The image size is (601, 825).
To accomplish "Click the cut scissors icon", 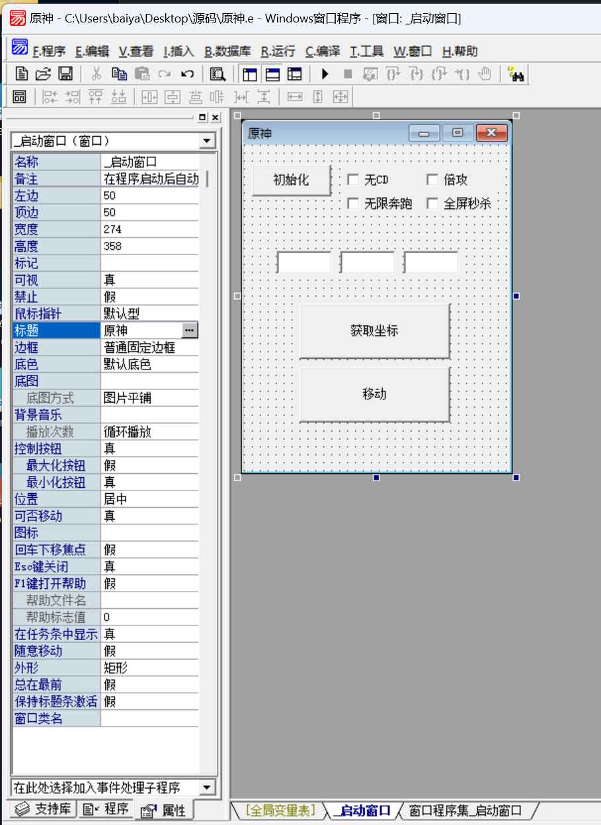I will tap(97, 74).
